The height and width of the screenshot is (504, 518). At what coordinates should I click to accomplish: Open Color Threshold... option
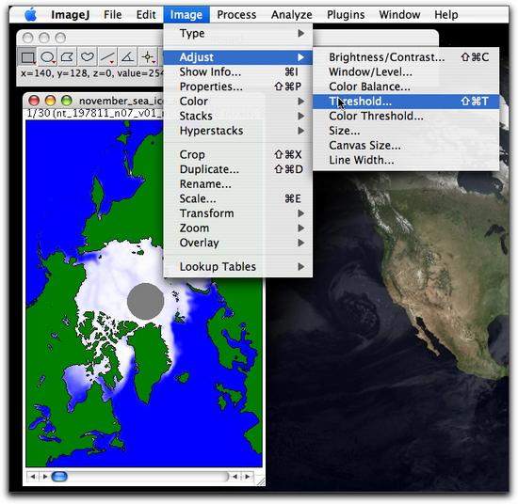406,116
